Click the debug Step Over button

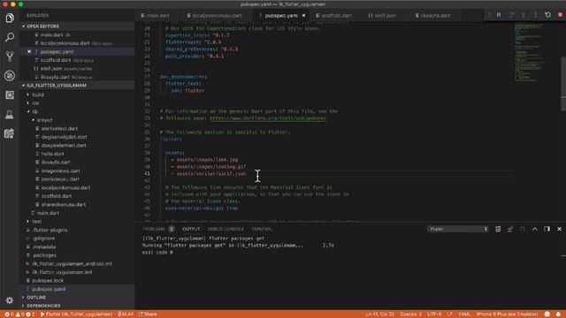point(511,15)
